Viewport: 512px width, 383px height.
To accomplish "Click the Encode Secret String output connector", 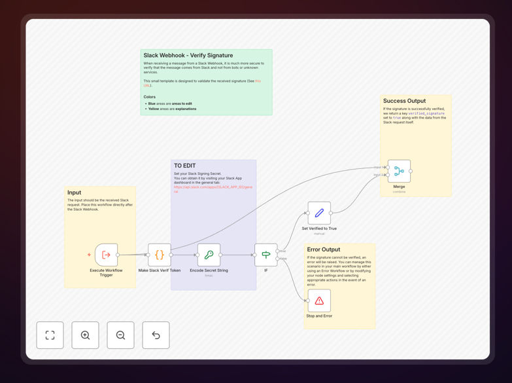I will click(220, 255).
